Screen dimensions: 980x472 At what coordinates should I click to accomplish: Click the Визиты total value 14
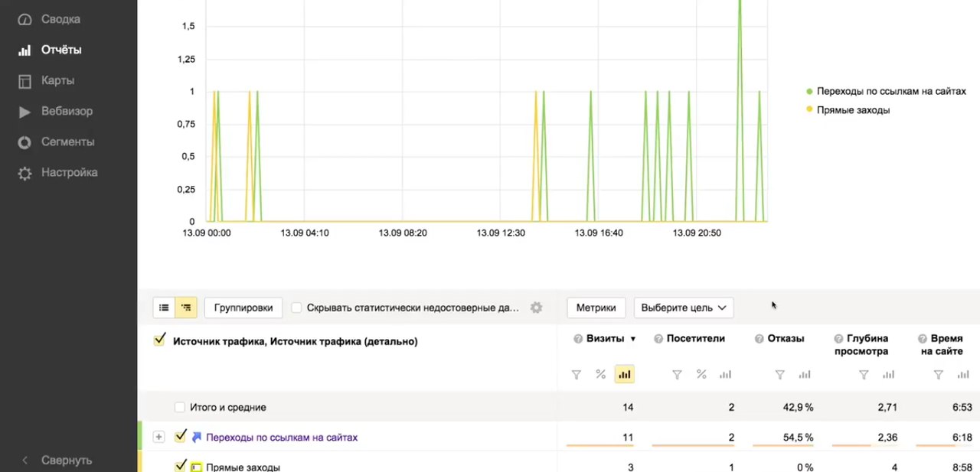click(628, 408)
